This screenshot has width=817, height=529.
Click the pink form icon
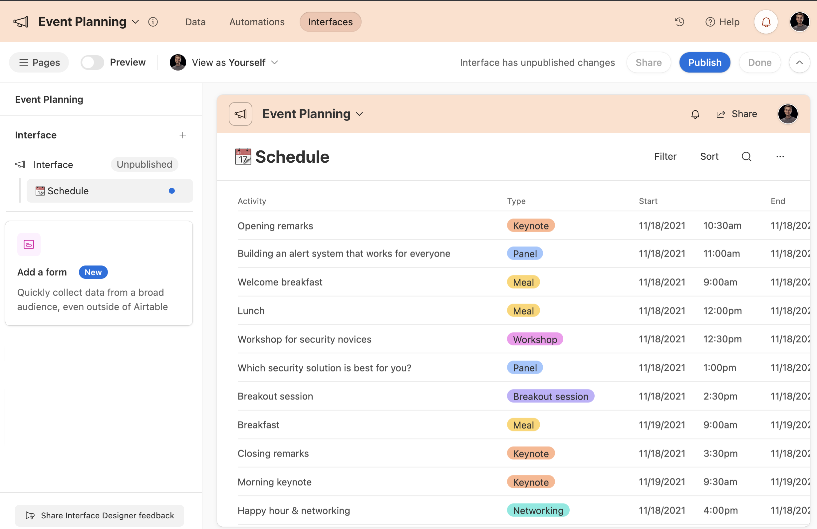(29, 245)
